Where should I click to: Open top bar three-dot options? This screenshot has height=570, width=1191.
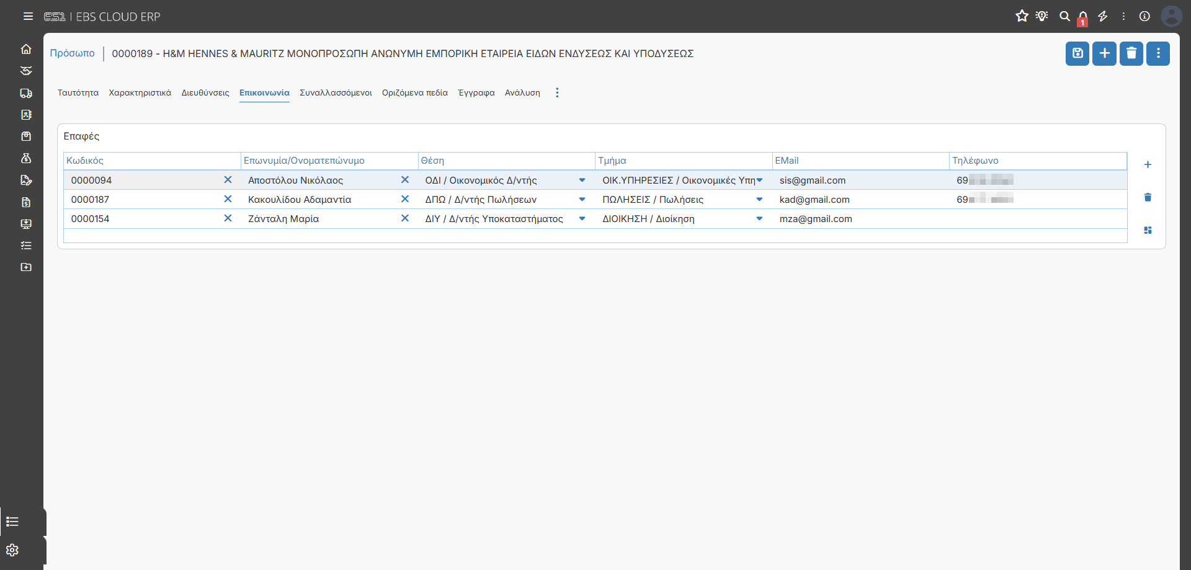click(x=1123, y=16)
